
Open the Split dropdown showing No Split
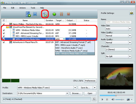point(130,56)
